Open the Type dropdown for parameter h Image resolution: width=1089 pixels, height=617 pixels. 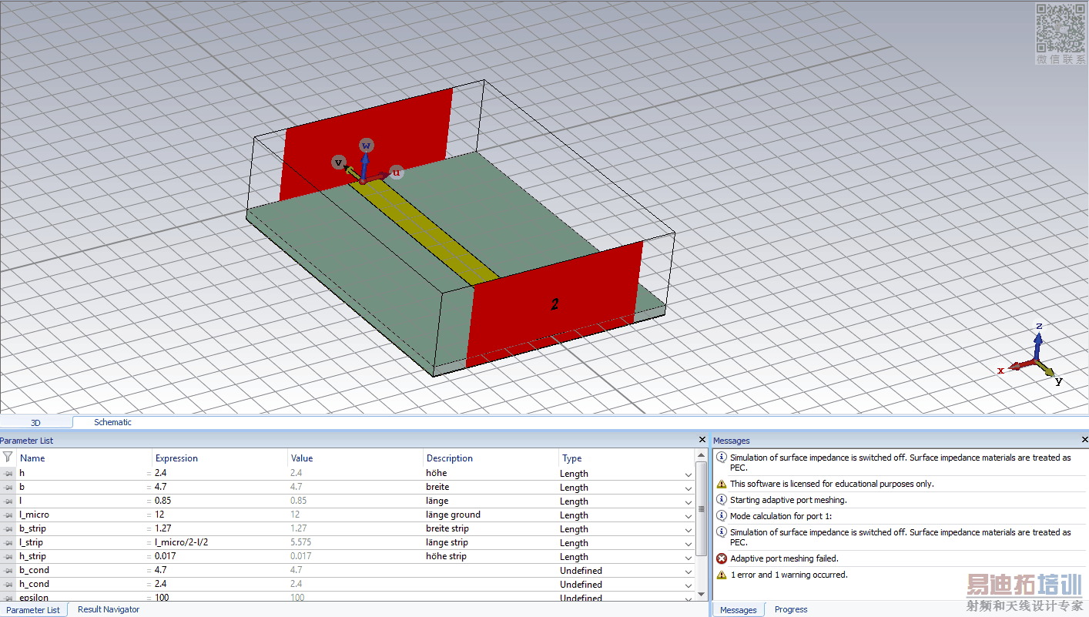tap(689, 474)
